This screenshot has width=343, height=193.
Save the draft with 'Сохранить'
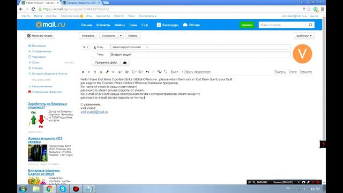coord(108,36)
